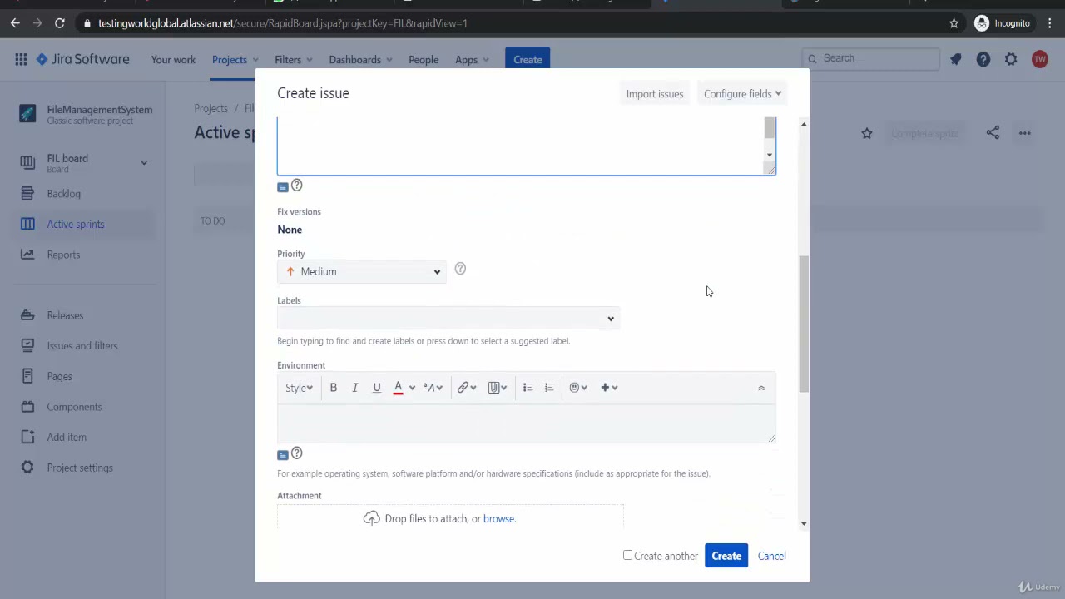Open Jira notifications bell
This screenshot has height=599, width=1065.
pyautogui.click(x=955, y=59)
